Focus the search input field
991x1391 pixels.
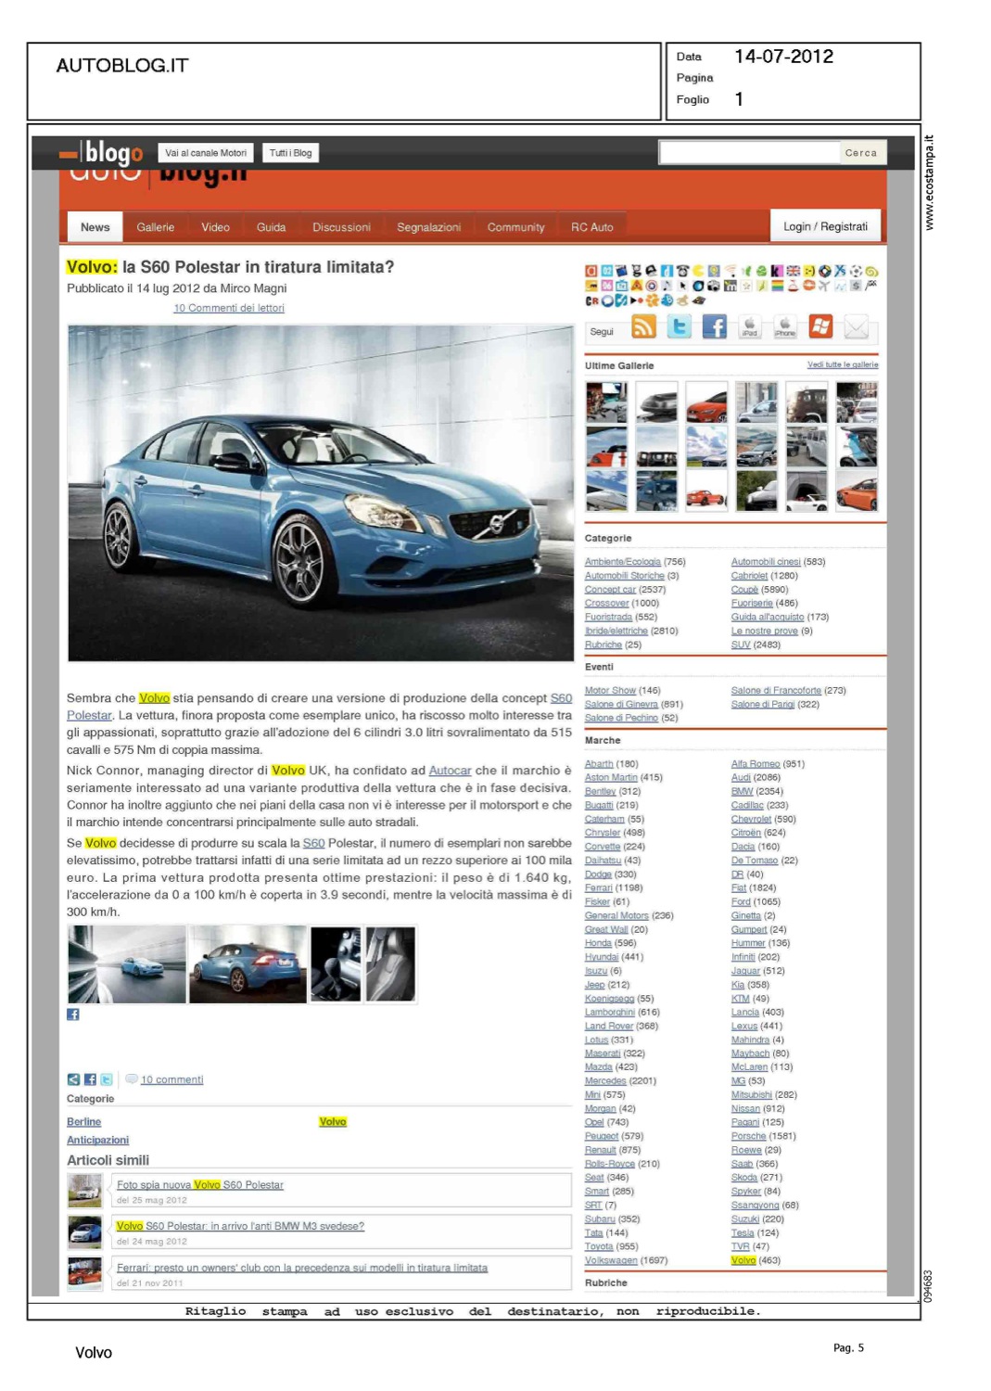[749, 153]
